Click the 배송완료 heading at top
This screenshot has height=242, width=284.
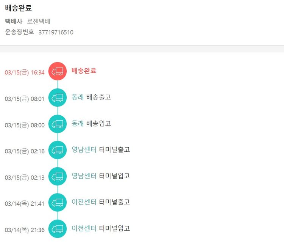click(18, 8)
